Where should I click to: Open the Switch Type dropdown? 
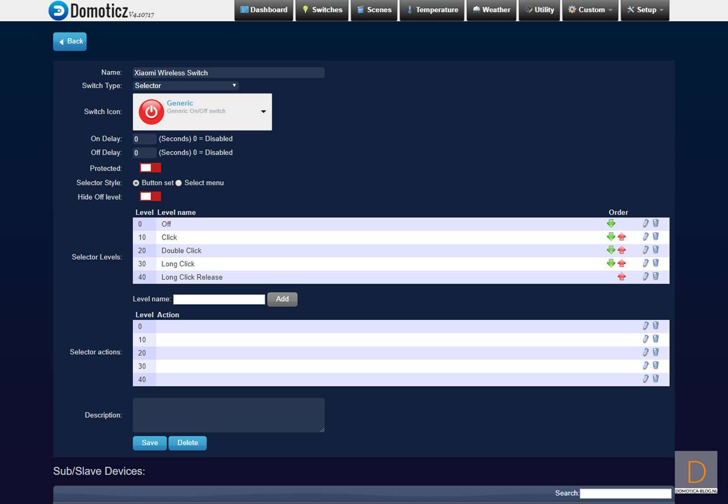point(186,86)
